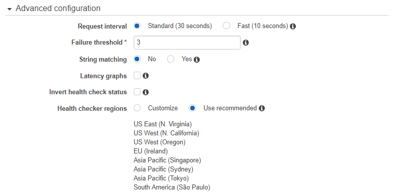This screenshot has width=411, height=196.
Task: Select Standard (30 seconds) request interval
Action: coord(137,26)
